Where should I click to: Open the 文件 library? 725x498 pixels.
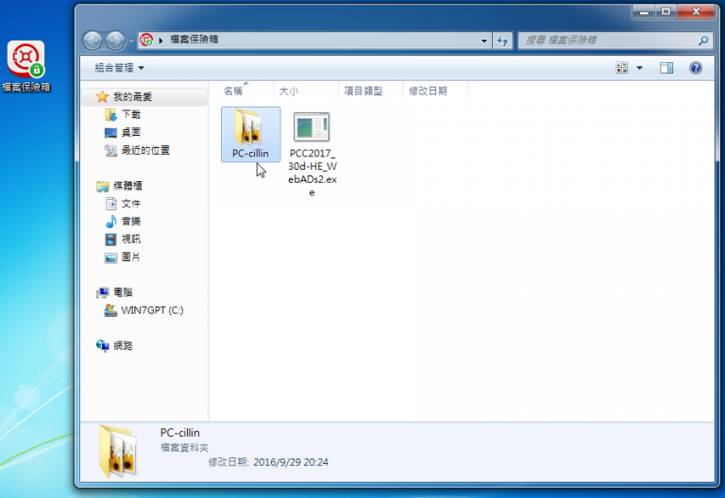pyautogui.click(x=131, y=204)
